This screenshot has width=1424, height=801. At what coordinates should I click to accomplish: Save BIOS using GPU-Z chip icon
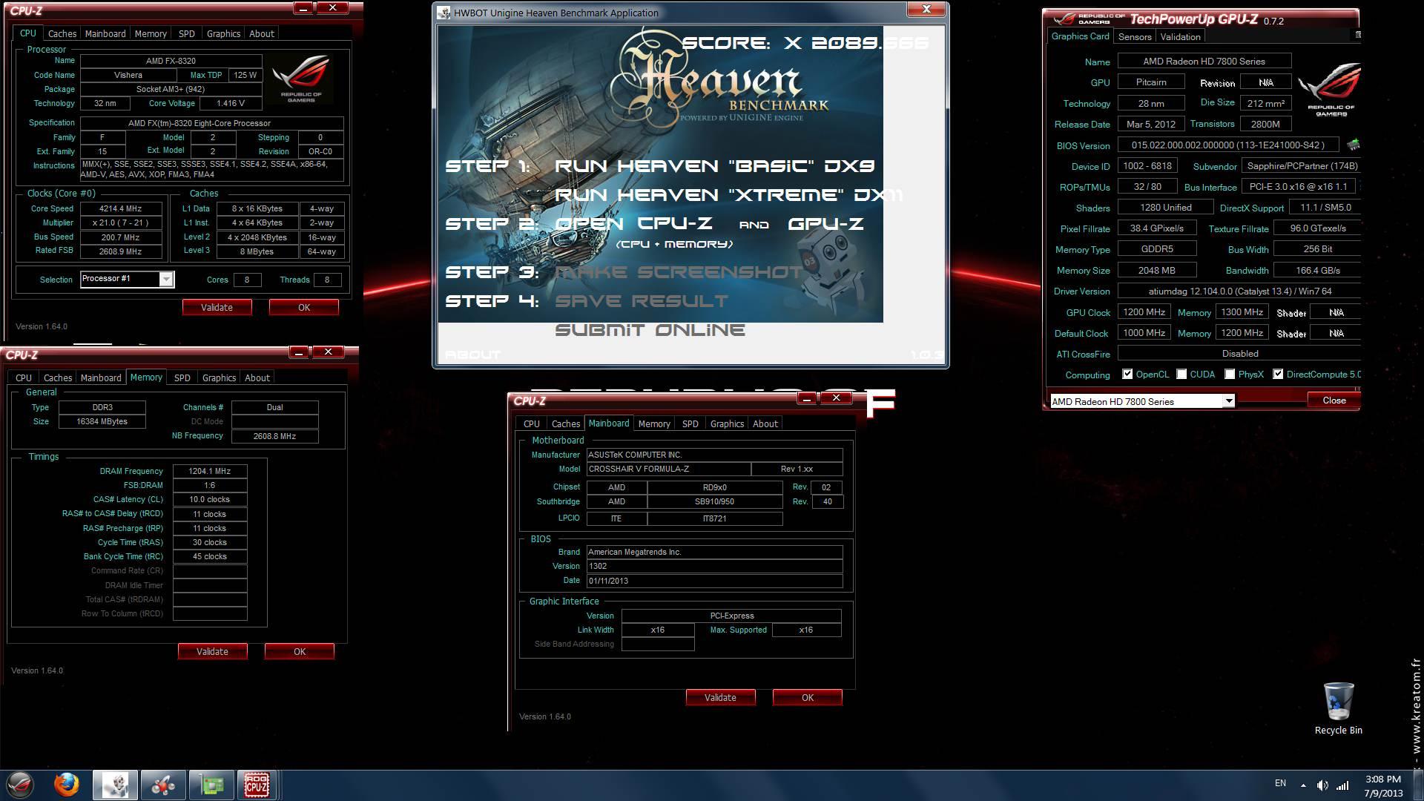tap(1353, 145)
